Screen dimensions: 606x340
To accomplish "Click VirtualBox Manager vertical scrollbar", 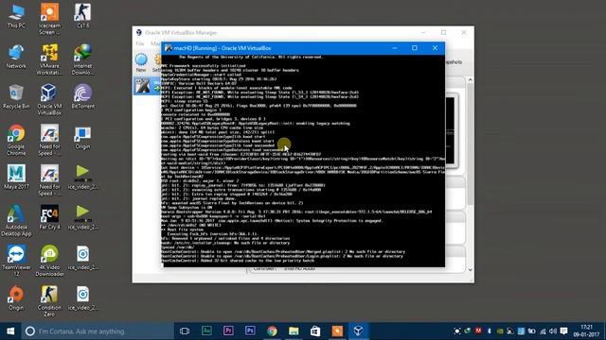I will pos(470,143).
